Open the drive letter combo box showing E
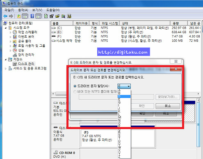The image size is (203, 159). pos(124,86)
